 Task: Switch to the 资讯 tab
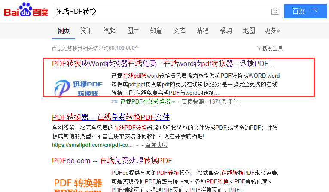click(86, 30)
